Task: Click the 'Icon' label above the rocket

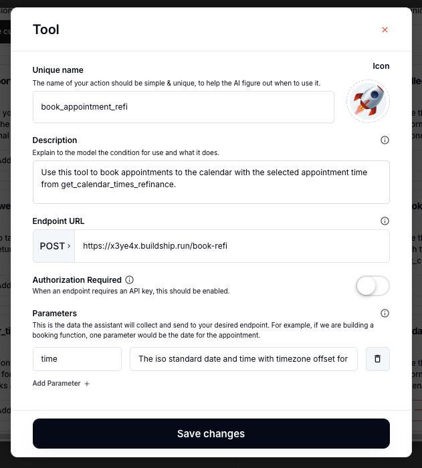Action: pyautogui.click(x=381, y=66)
